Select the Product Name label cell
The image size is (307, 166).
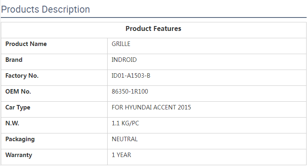point(26,44)
